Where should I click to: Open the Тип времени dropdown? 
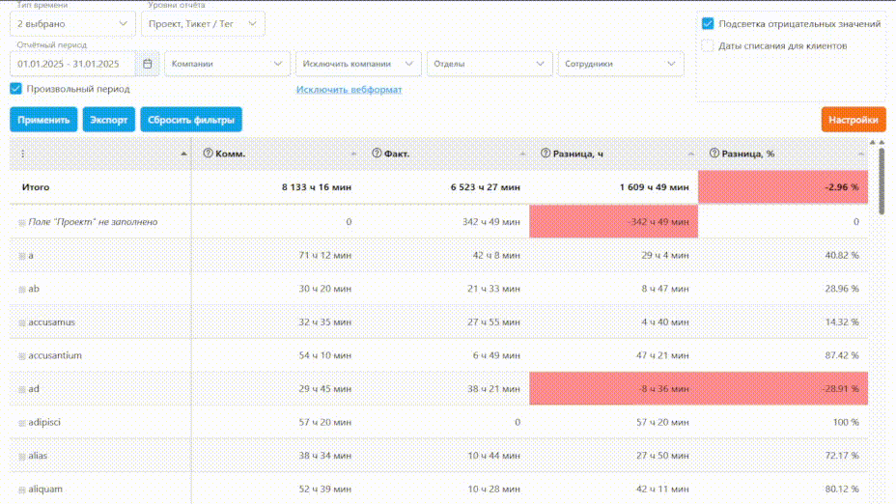tap(72, 23)
